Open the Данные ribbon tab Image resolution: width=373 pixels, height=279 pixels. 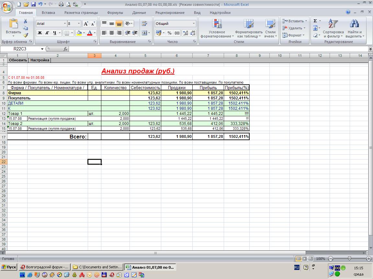point(139,13)
